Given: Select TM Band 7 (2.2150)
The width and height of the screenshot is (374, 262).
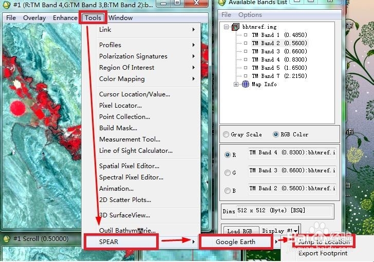Looking at the screenshot, I should 279,76.
